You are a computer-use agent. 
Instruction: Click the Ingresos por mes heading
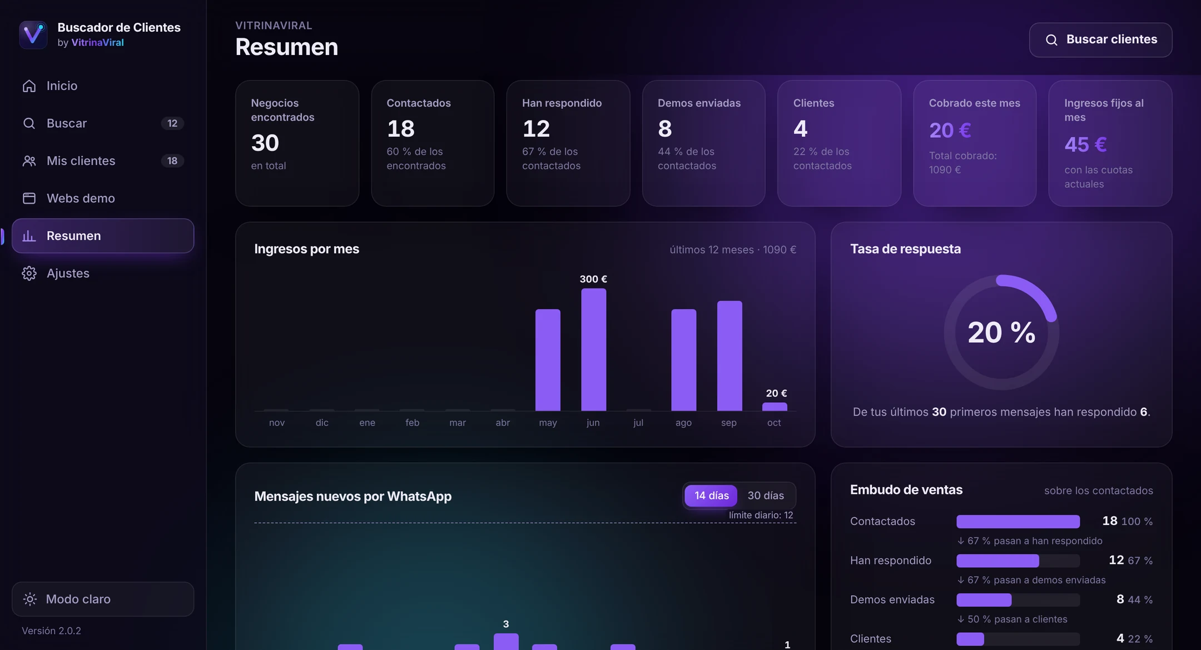click(306, 249)
